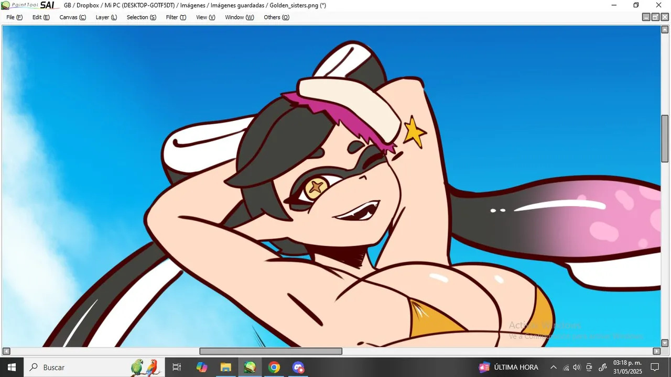Open the Selection menu
671x377 pixels.
tap(141, 17)
